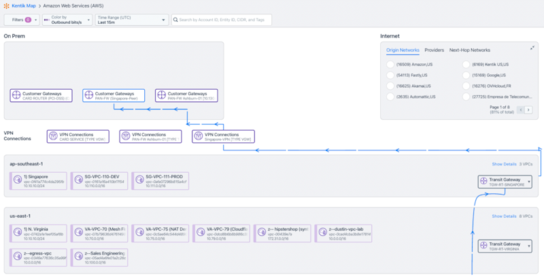Expand the TGW-RT-SINGAPORE Transit Gateway dropdown arrow
544x279 pixels.
pos(529,182)
